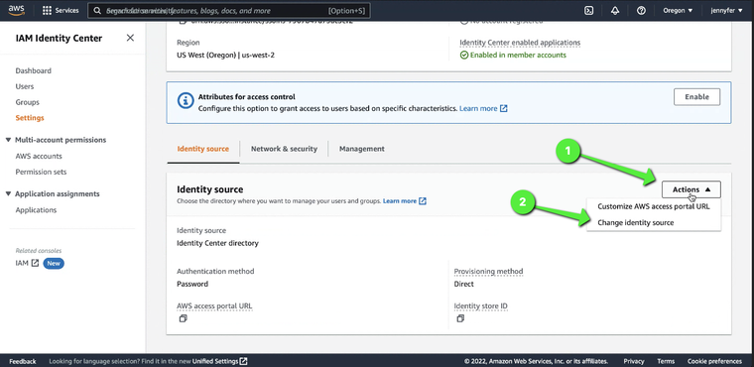Open the help question mark icon

(x=641, y=11)
